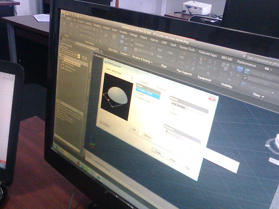
Task: Click the Pipe Supports panel label
Action: click(184, 73)
